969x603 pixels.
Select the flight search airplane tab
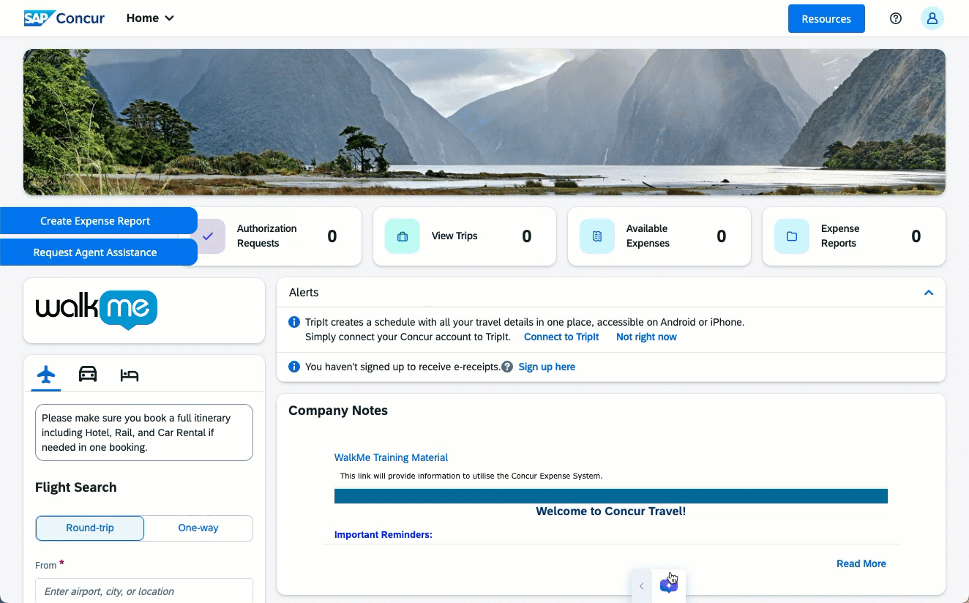[46, 375]
